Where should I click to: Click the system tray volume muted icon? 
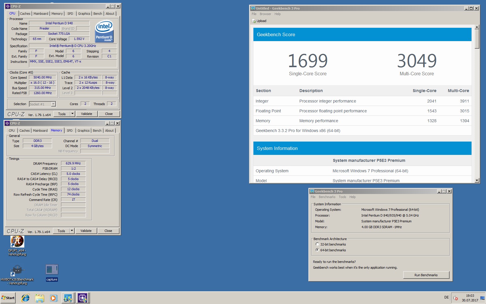coord(456,298)
